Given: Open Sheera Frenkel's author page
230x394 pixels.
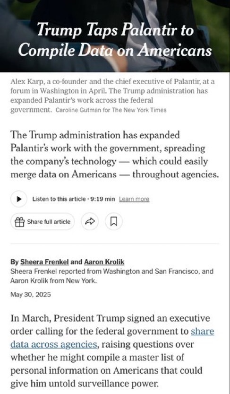Looking at the screenshot, I should tap(44, 262).
